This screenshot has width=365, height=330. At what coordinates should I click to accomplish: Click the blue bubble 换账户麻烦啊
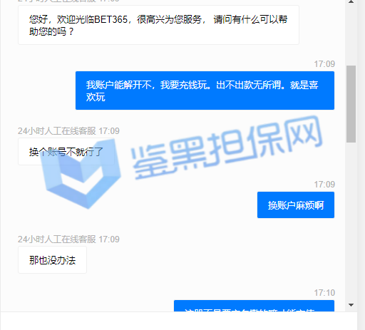pyautogui.click(x=296, y=205)
